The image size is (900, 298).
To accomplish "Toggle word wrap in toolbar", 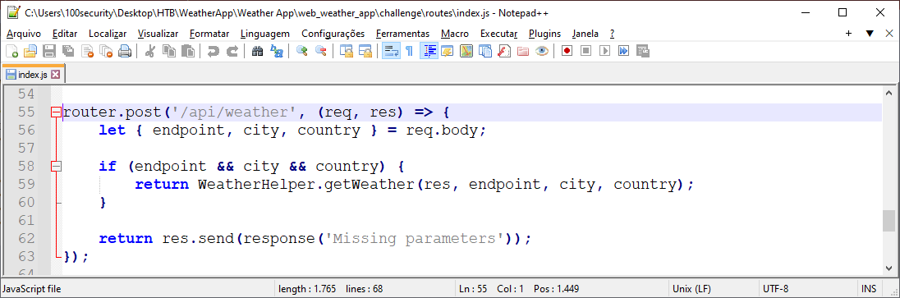I will [x=391, y=51].
